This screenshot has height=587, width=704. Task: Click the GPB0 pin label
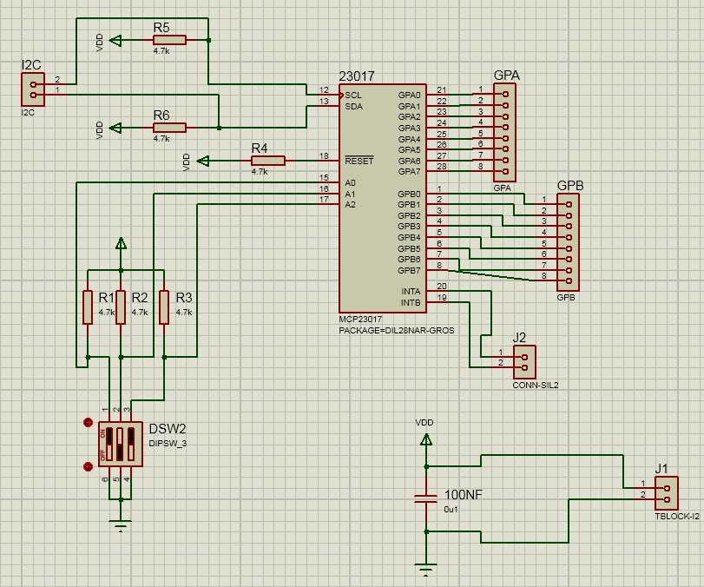coord(410,194)
